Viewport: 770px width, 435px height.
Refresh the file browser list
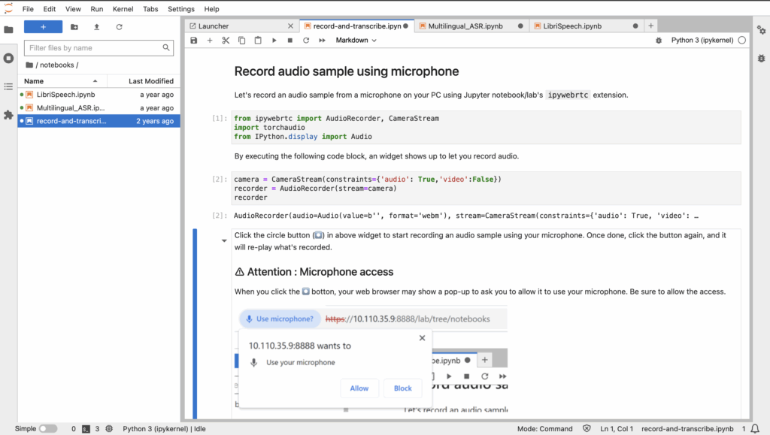point(119,27)
